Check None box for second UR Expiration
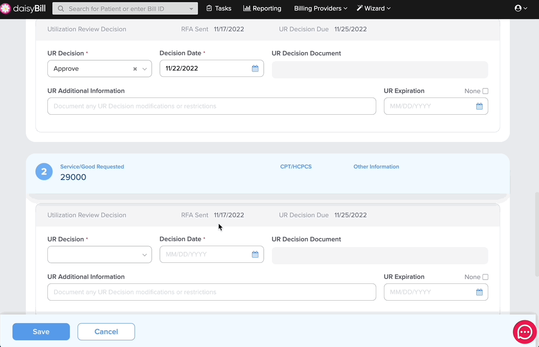The width and height of the screenshot is (539, 347). pos(485,277)
